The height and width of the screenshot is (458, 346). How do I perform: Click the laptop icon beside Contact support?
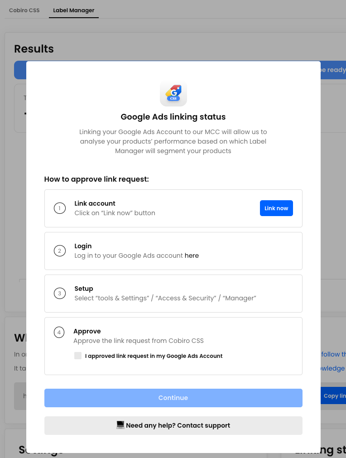(x=120, y=425)
